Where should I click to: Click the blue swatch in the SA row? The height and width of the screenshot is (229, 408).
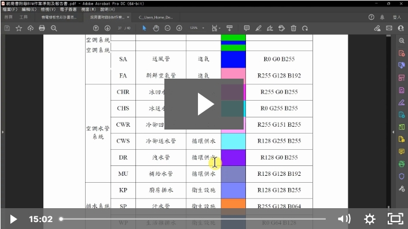coord(233,59)
